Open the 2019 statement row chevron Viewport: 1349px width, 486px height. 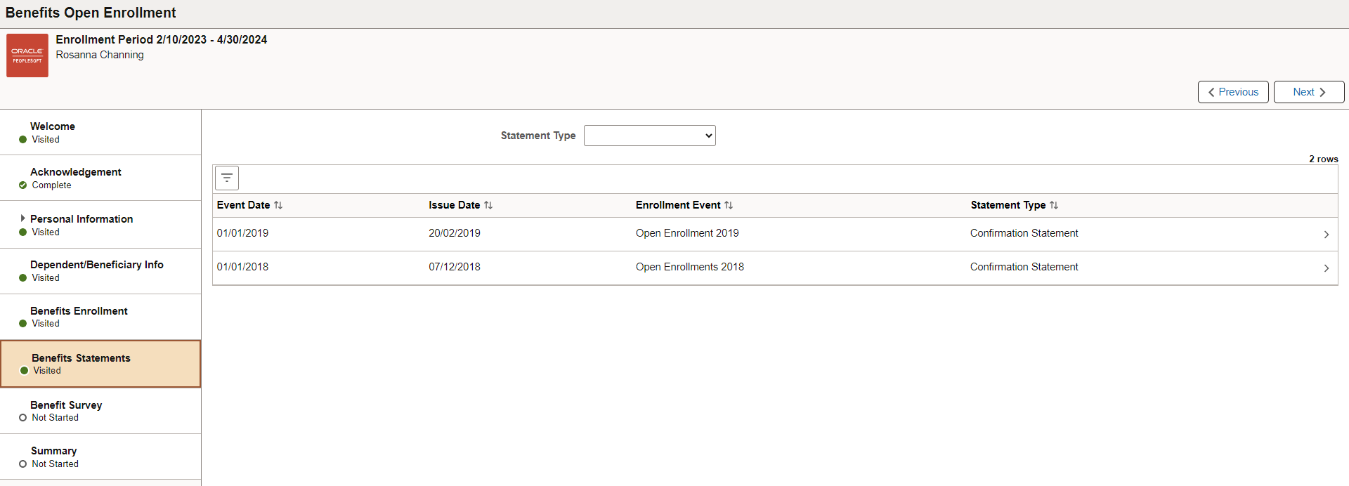tap(1327, 235)
